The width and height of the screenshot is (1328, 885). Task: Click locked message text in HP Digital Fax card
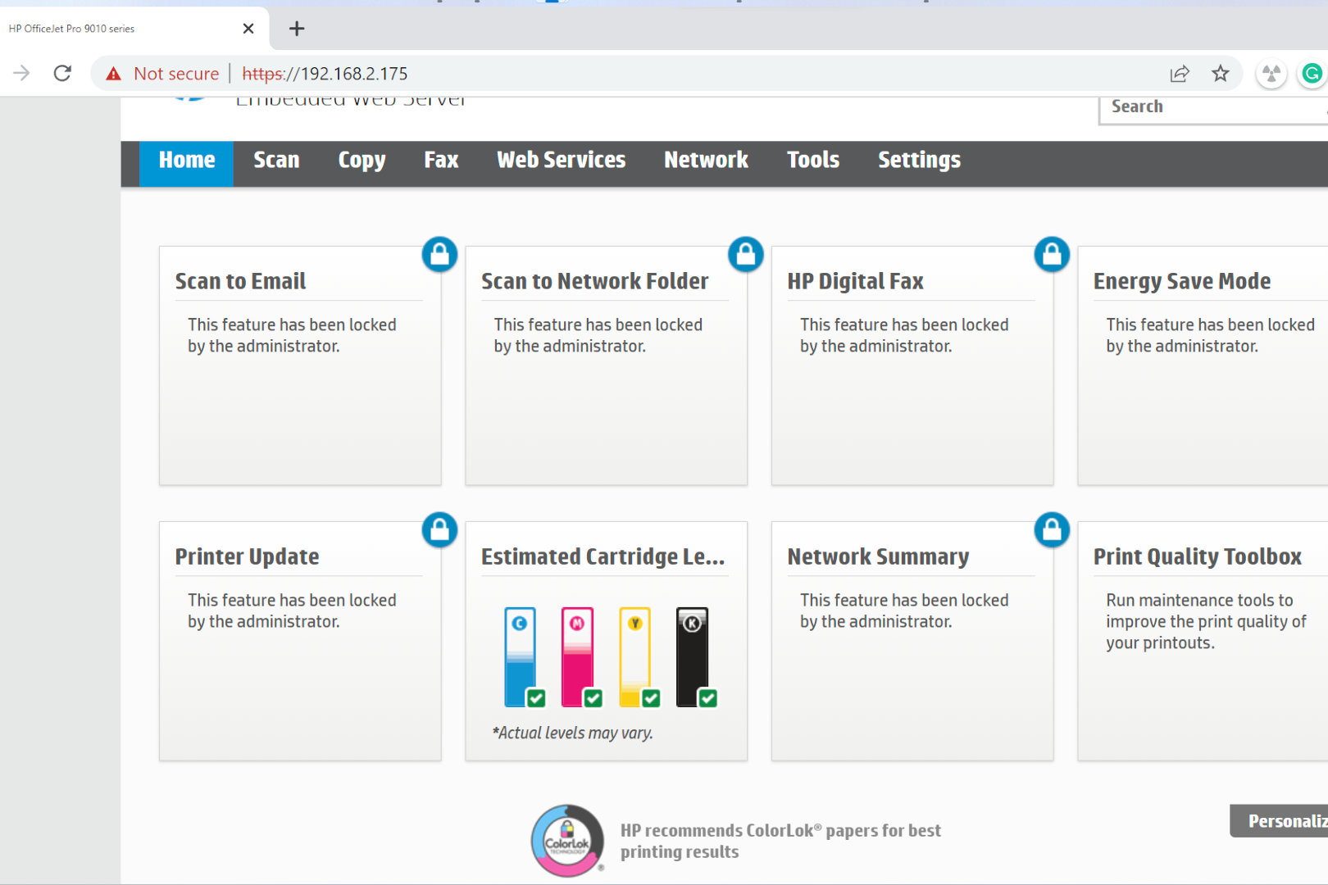[904, 336]
